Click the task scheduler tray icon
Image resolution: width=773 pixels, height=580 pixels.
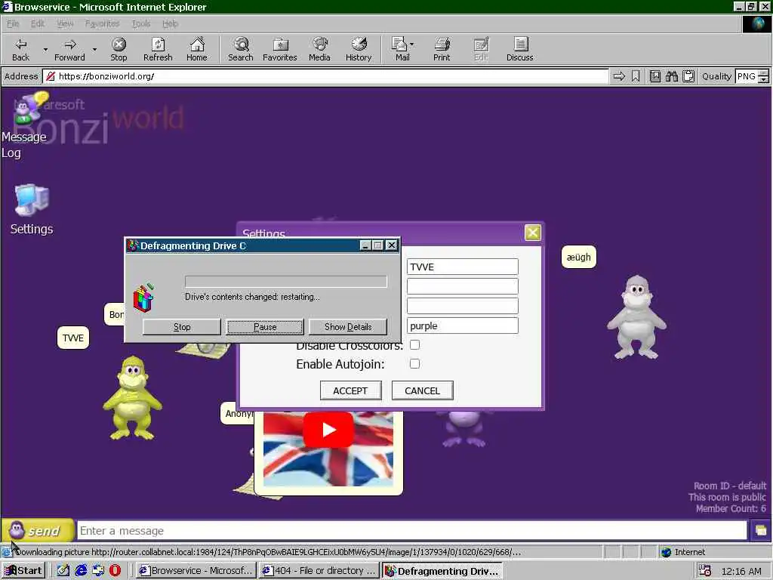pyautogui.click(x=705, y=571)
